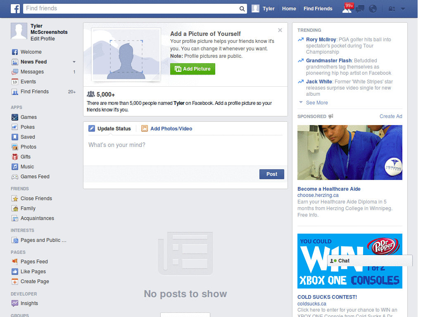423x317 pixels.
Task: Open Find Friends in the top bar
Action: point(318,9)
